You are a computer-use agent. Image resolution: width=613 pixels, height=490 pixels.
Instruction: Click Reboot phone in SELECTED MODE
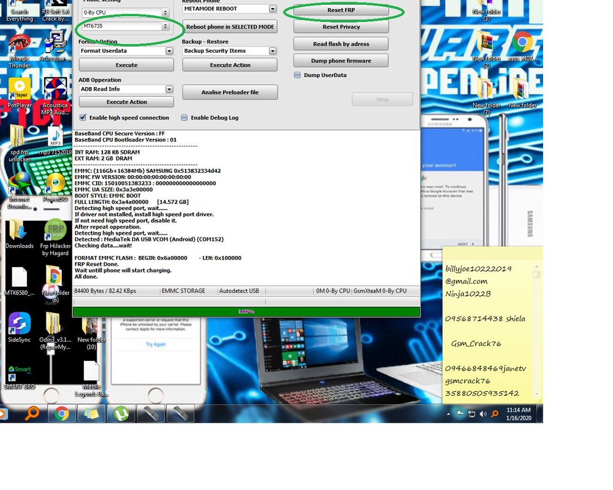[229, 26]
